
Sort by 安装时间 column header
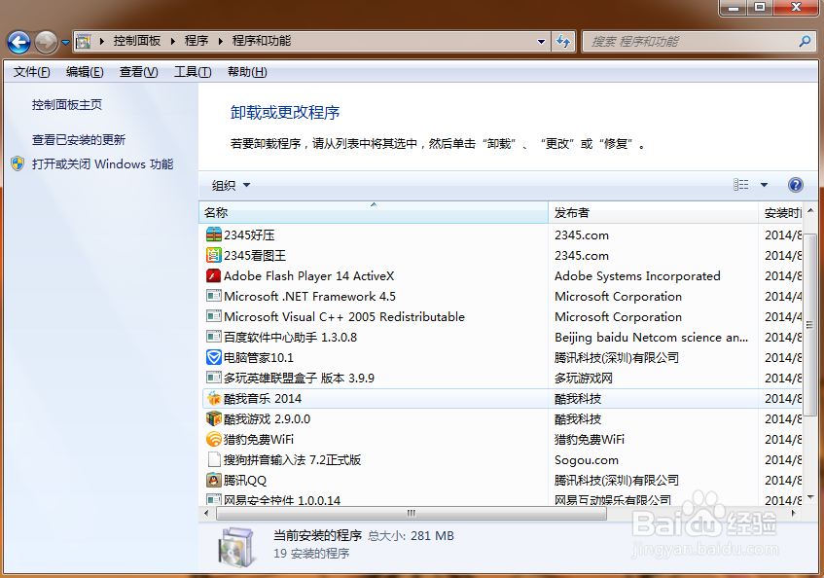click(780, 212)
